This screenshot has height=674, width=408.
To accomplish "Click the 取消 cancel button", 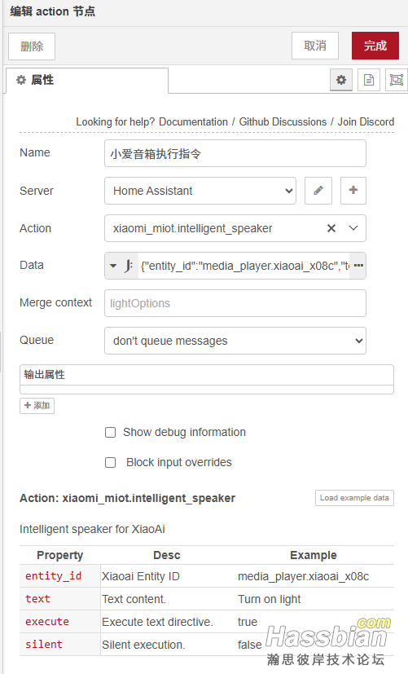I will [315, 46].
